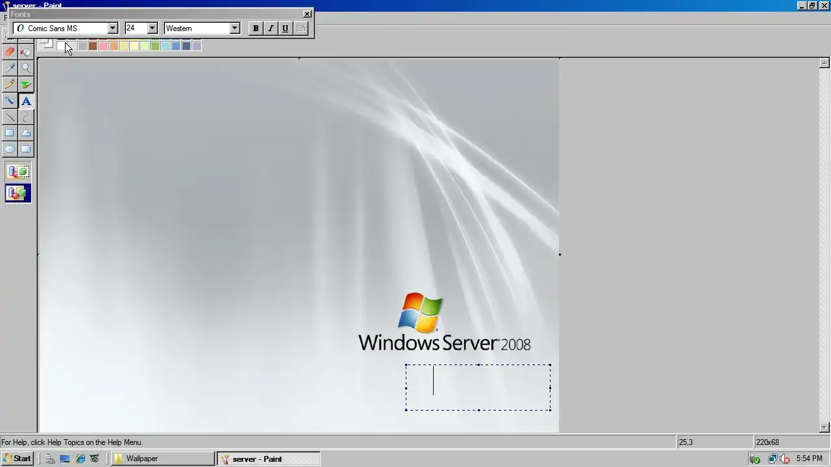
Task: Click in the font size field showing 24
Action: point(136,28)
